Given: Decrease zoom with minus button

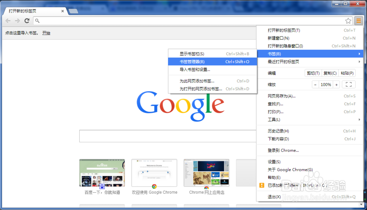Looking at the screenshot, I should click(x=315, y=85).
